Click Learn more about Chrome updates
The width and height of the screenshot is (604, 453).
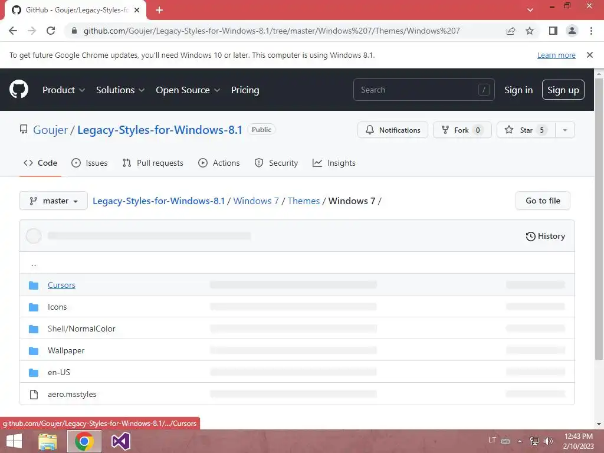[x=556, y=55]
